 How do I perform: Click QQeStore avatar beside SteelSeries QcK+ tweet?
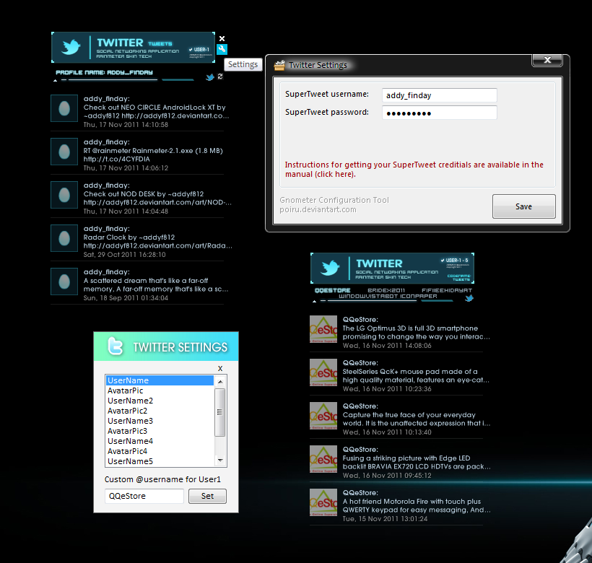point(323,372)
